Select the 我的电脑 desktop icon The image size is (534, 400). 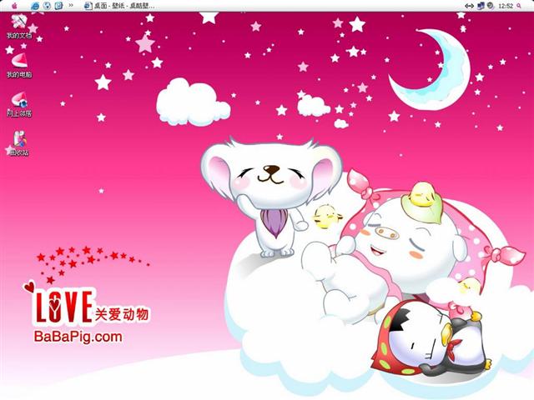[x=19, y=65]
